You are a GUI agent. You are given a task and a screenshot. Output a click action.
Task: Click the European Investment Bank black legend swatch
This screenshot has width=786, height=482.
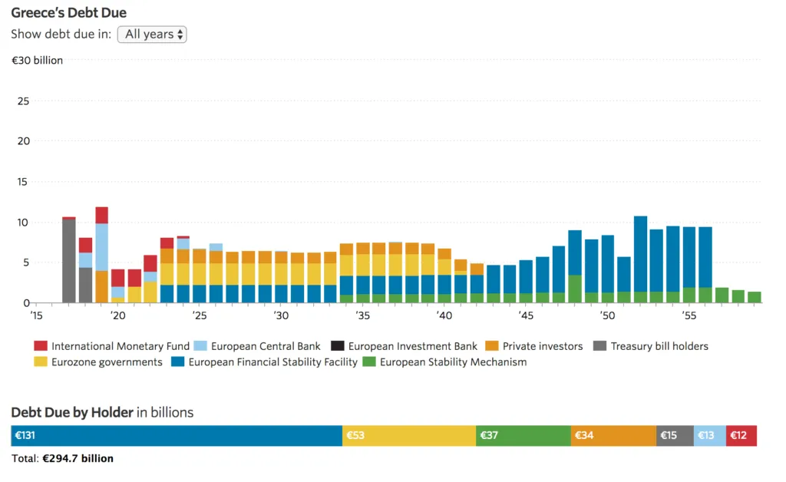coord(338,346)
